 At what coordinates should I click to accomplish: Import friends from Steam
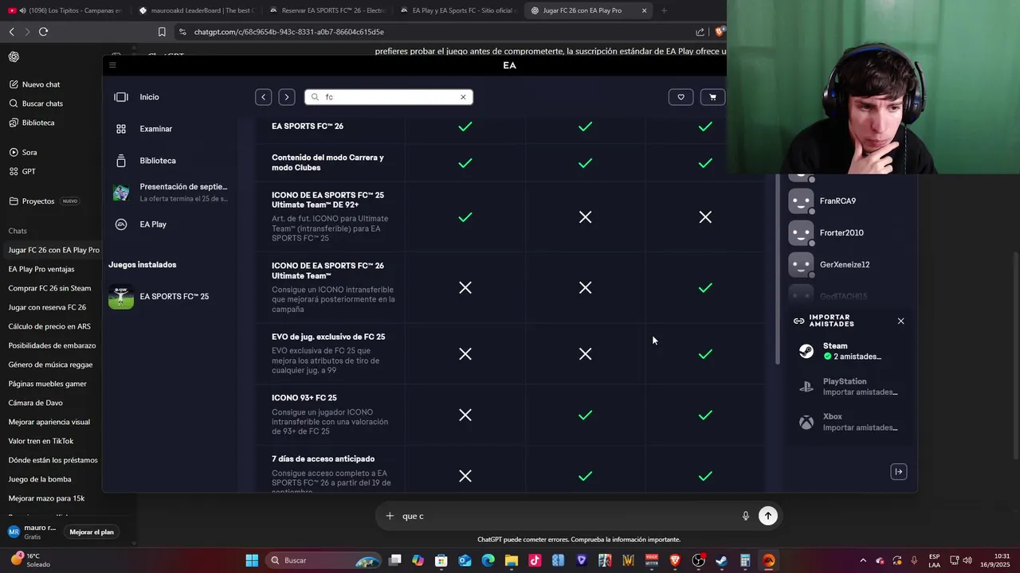point(851,351)
